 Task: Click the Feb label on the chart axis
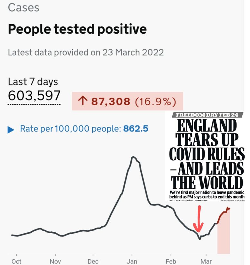tap(171, 261)
